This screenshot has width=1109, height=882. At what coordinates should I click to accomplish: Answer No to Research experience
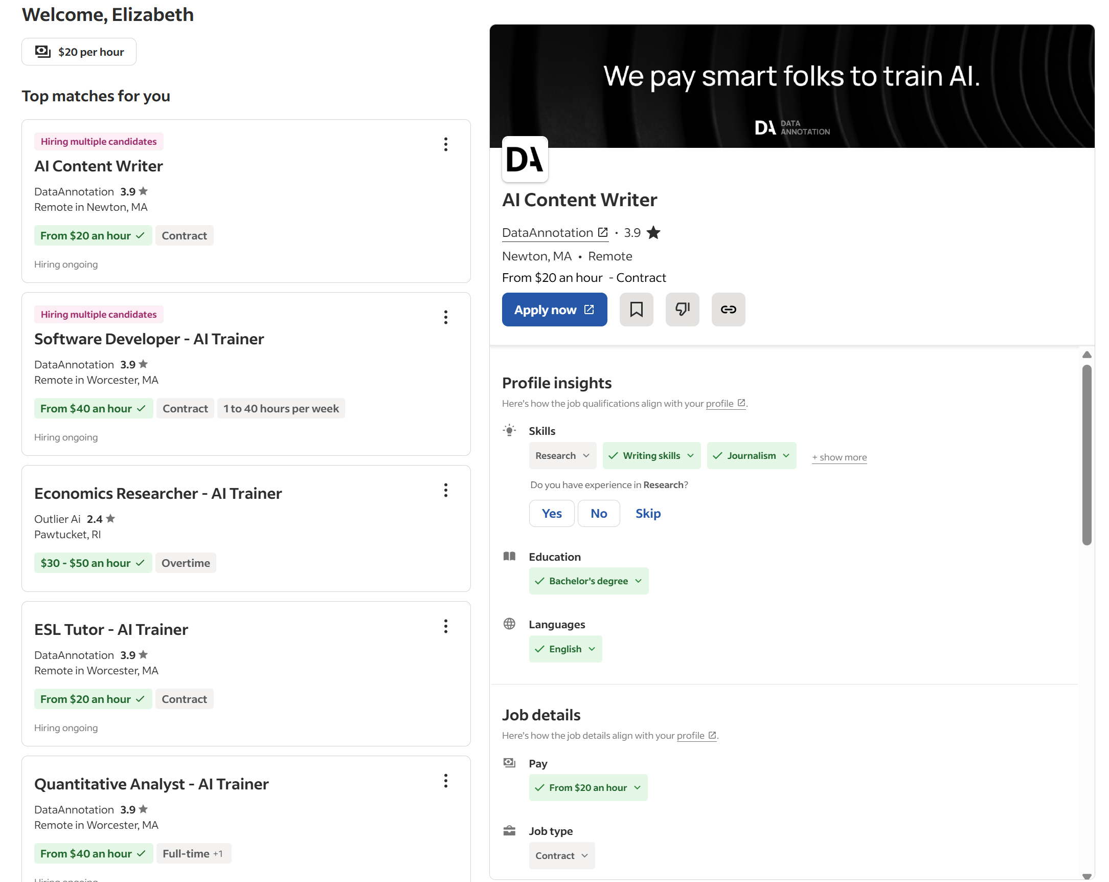pos(599,513)
